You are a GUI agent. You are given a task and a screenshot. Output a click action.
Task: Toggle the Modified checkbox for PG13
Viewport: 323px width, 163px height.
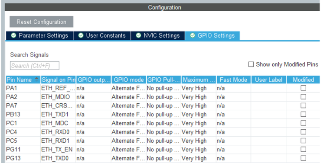tap(303, 158)
